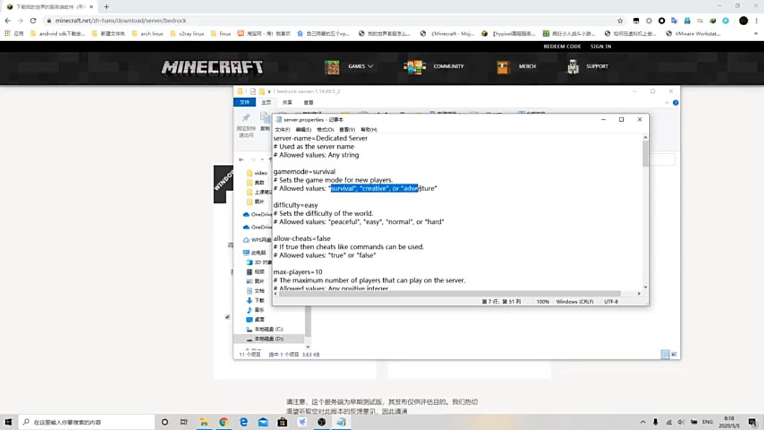Click taskbar search box
Viewport: 764px width, 430px height.
[87, 422]
